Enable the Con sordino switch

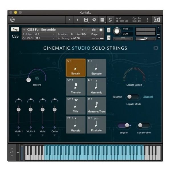tap(144, 125)
